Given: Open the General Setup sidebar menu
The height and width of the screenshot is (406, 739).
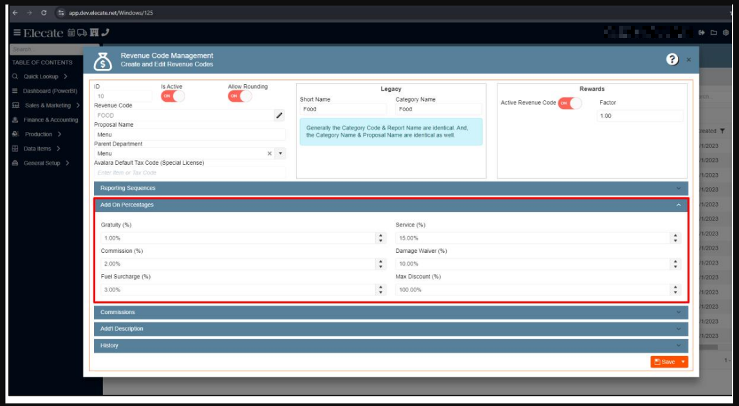Looking at the screenshot, I should pyautogui.click(x=42, y=163).
